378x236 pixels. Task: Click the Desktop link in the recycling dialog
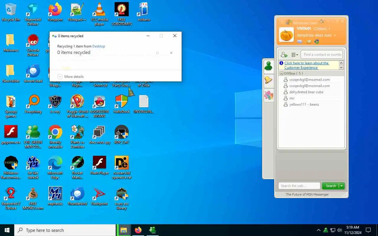click(x=99, y=46)
